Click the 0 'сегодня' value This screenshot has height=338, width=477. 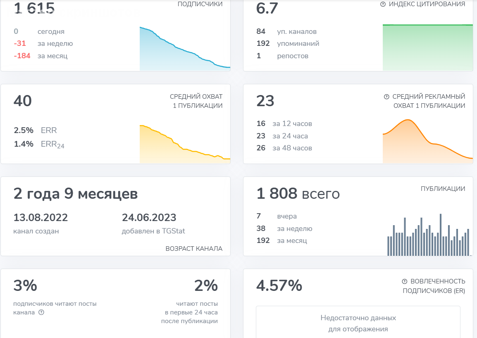(x=16, y=31)
